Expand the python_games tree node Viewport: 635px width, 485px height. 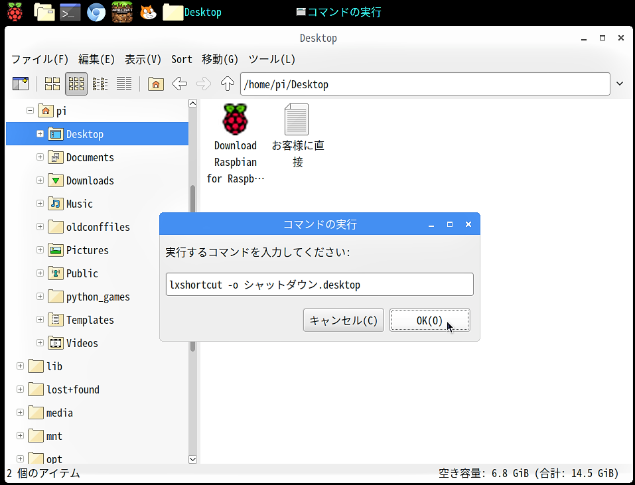click(x=40, y=297)
